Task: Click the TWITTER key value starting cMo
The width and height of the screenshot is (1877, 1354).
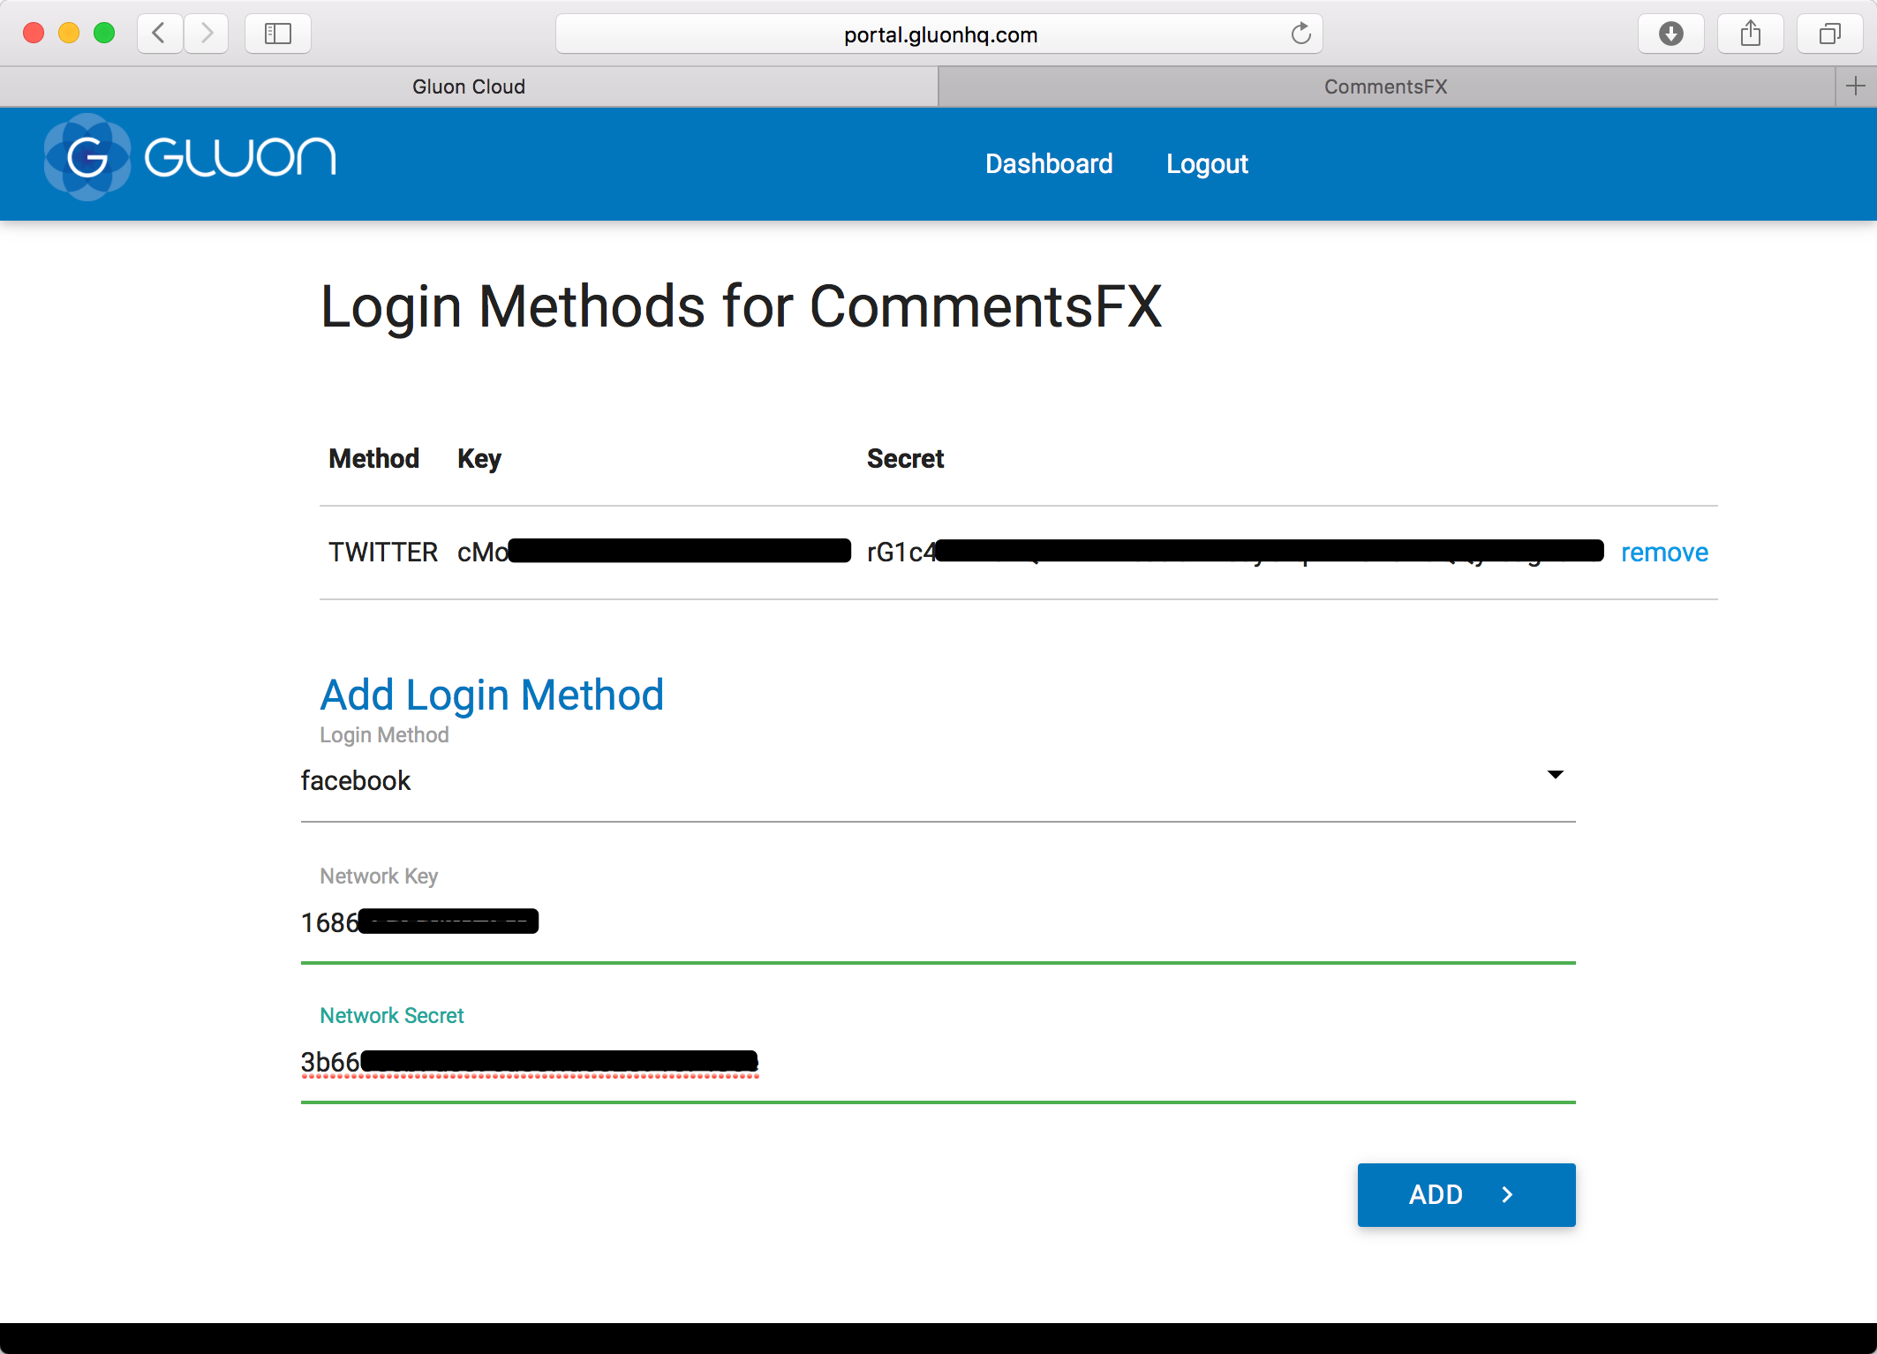Action: 654,552
